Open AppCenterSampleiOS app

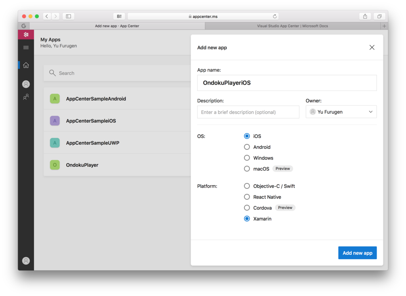pos(117,121)
